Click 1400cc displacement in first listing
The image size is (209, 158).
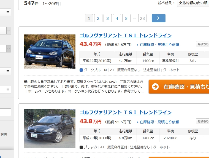coord(148,61)
